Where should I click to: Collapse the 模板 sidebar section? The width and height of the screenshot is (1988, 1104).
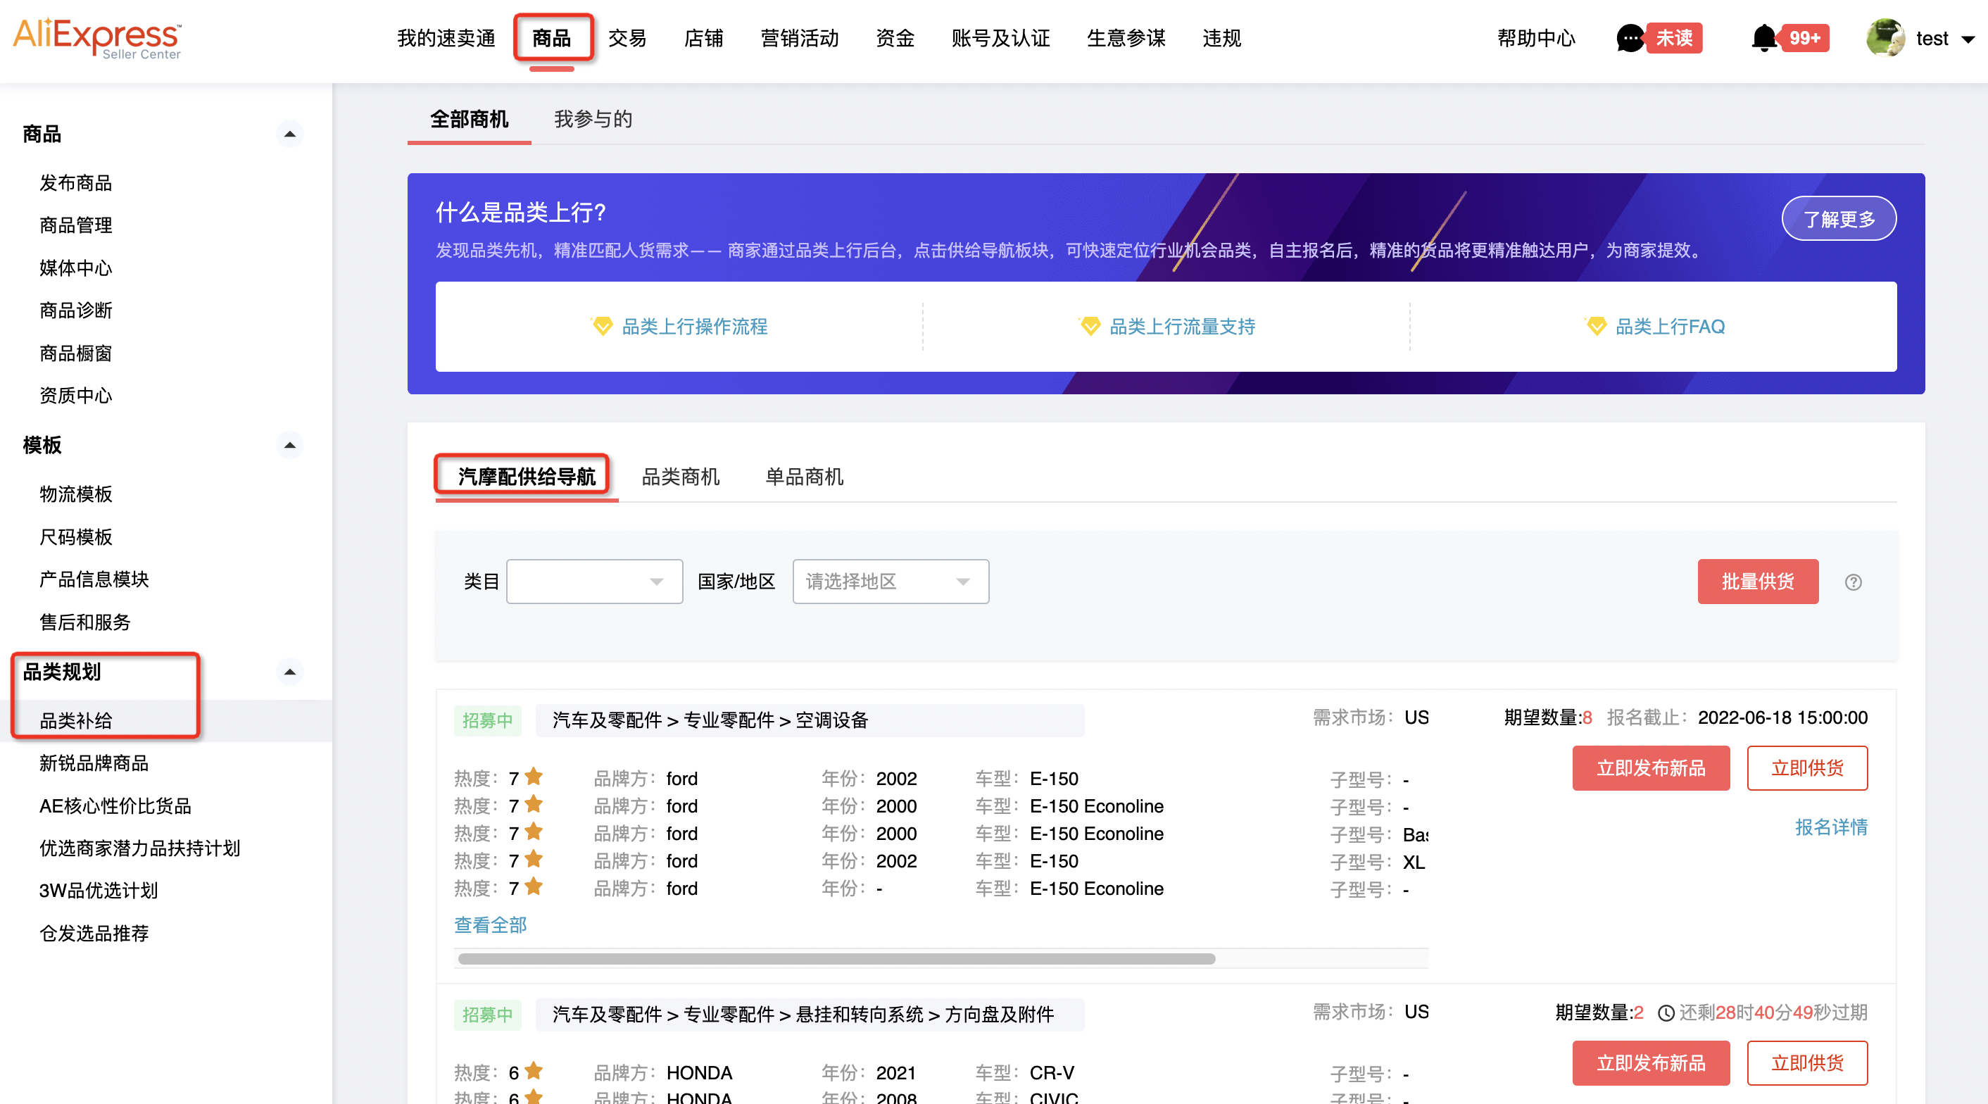tap(289, 445)
